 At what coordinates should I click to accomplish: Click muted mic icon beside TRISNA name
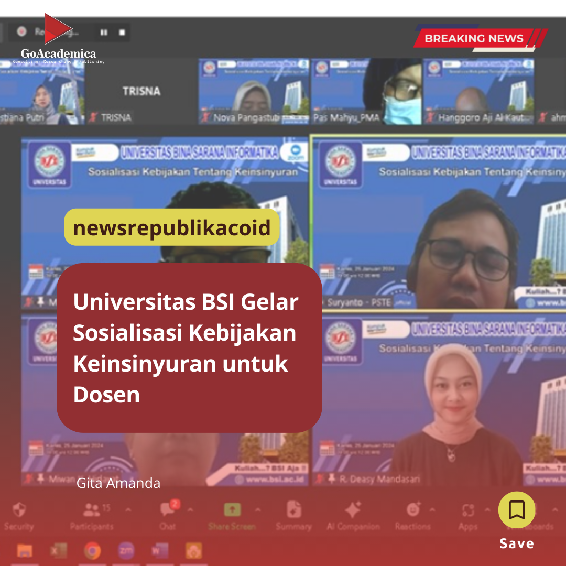(93, 117)
